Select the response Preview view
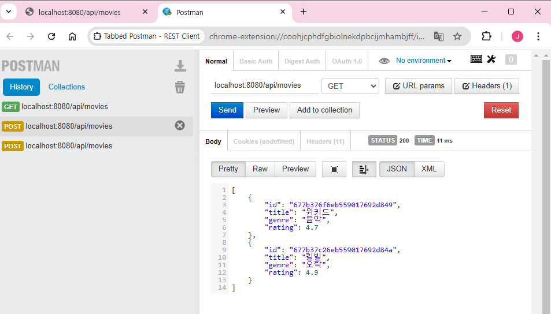Image resolution: width=551 pixels, height=314 pixels. click(x=295, y=169)
